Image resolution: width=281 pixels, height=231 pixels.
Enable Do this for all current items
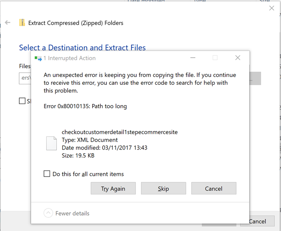click(x=47, y=174)
